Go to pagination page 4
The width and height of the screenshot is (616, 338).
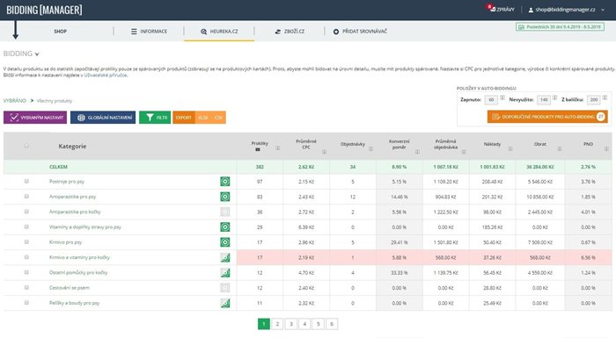point(304,324)
